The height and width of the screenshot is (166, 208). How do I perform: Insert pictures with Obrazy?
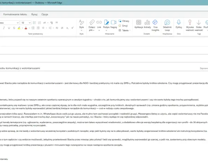(x=124, y=21)
